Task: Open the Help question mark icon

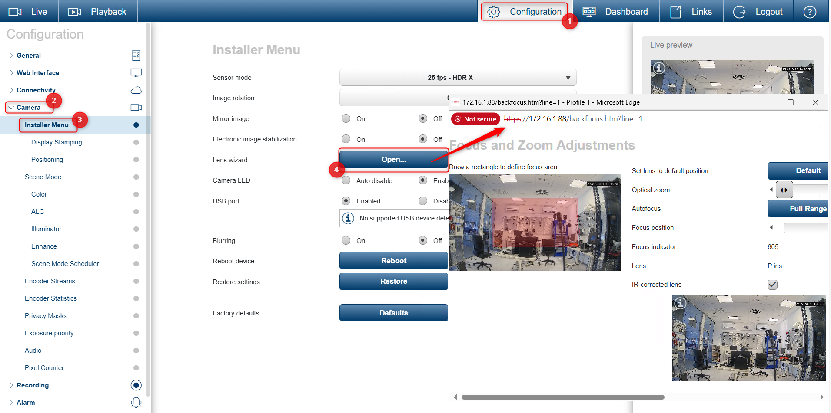Action: coord(810,12)
